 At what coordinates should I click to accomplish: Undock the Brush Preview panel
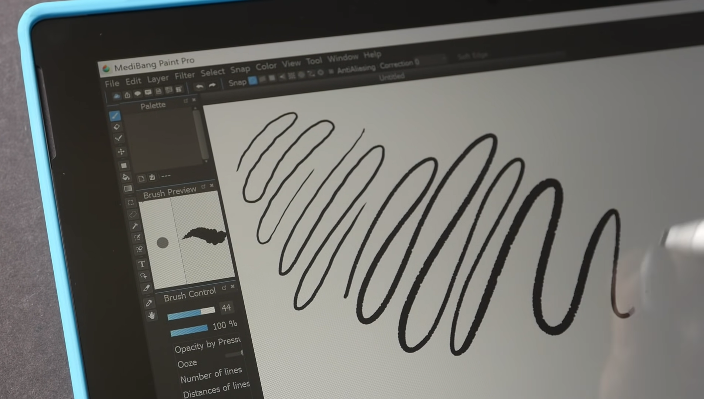[x=203, y=187]
